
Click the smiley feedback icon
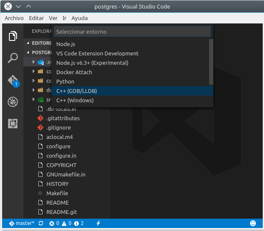pyautogui.click(x=253, y=223)
